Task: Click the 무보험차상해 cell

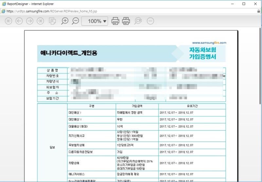Action: point(92,145)
